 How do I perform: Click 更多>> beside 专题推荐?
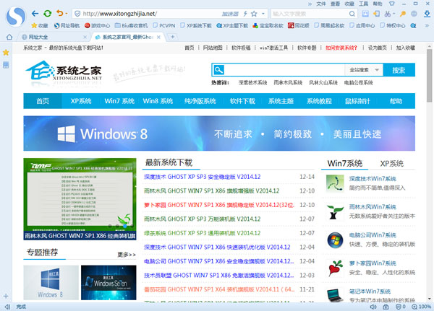coord(127,254)
